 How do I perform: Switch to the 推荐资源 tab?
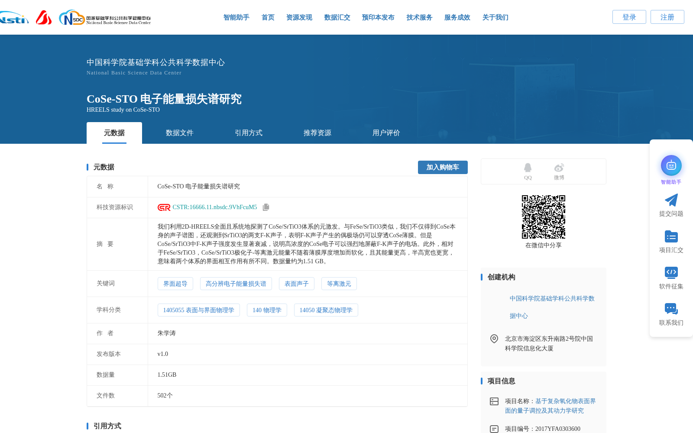pos(317,133)
